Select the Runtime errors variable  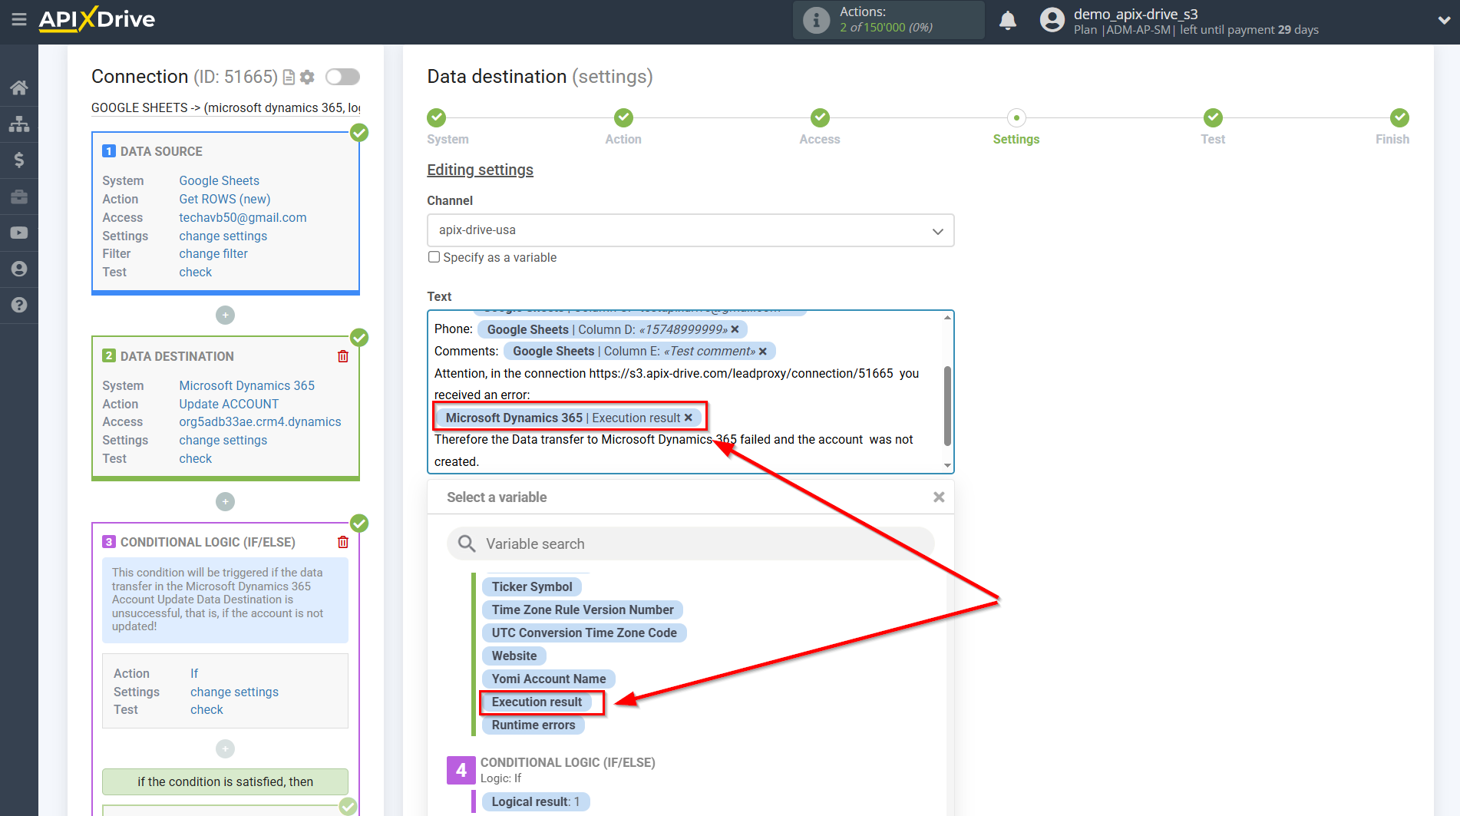click(x=533, y=725)
